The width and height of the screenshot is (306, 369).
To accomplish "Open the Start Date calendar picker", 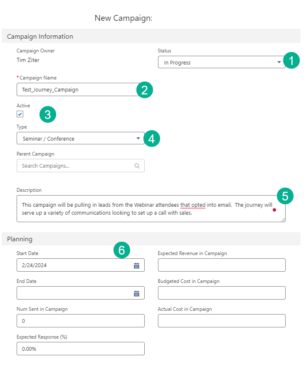I will point(136,265).
